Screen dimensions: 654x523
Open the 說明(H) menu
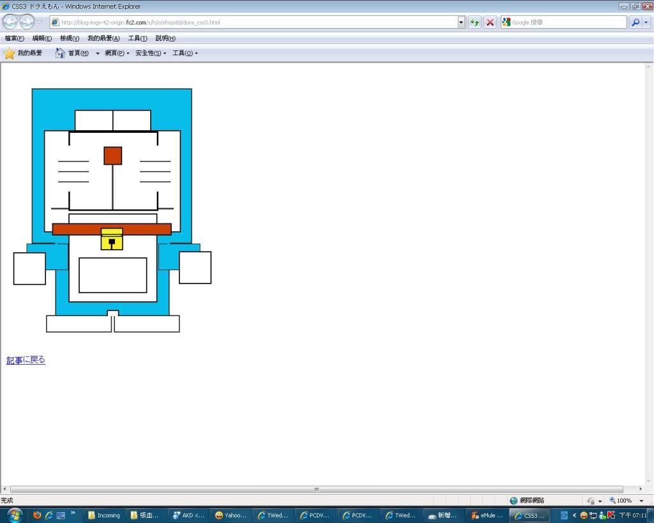tap(165, 38)
